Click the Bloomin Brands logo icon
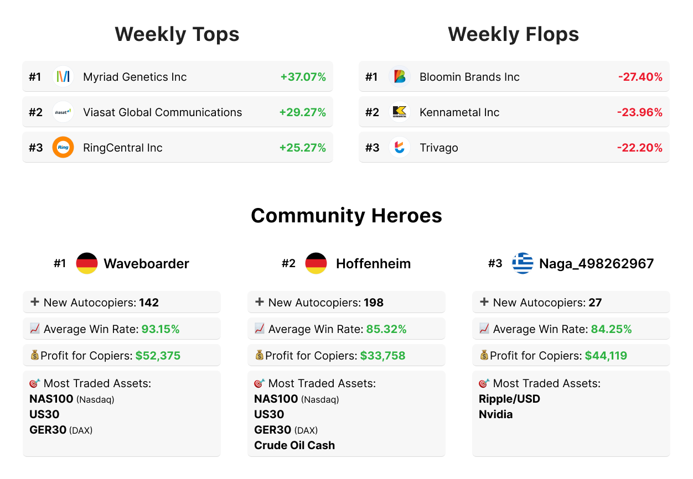 [x=399, y=76]
